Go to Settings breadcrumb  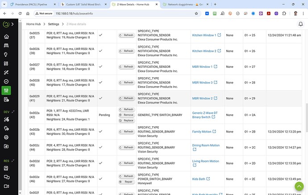coord(54,24)
